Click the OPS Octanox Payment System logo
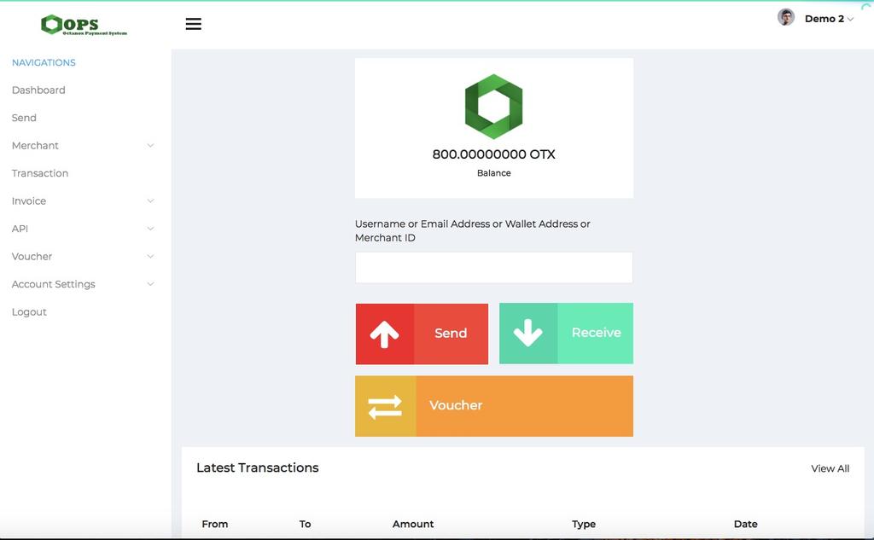Screen dimensions: 874x540 click(84, 25)
